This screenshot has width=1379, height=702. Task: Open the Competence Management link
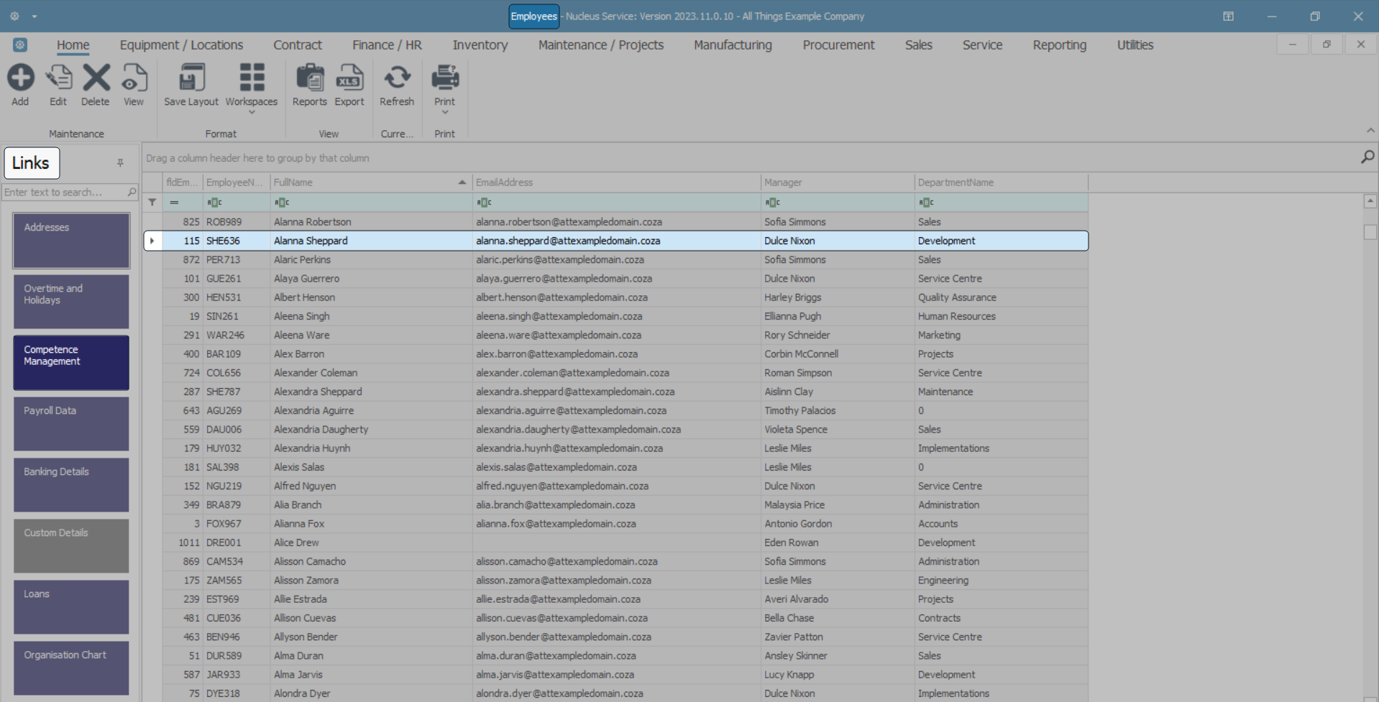click(x=71, y=362)
